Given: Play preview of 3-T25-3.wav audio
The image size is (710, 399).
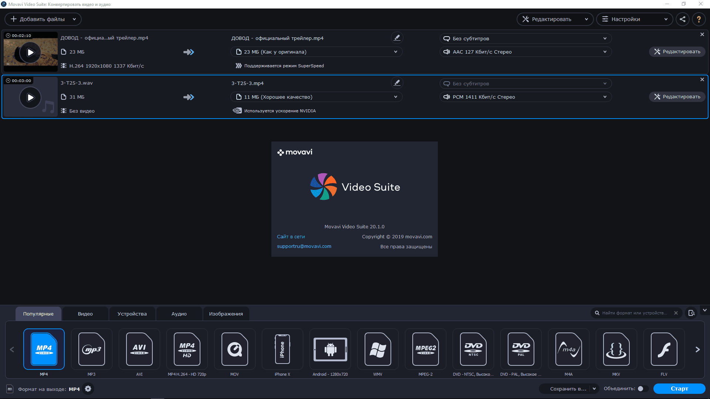Looking at the screenshot, I should tap(30, 97).
